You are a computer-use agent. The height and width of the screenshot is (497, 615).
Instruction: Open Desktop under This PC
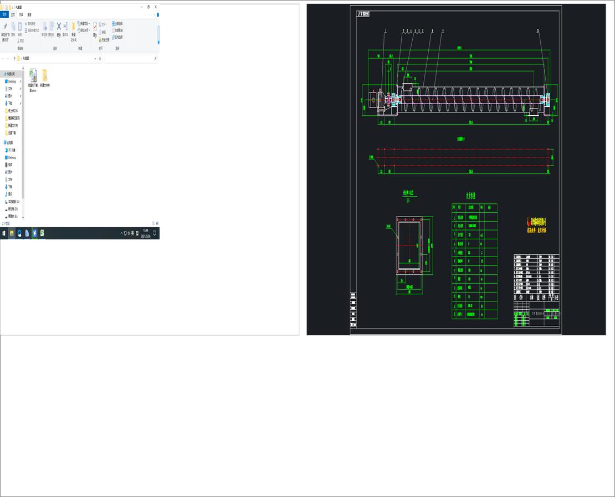[x=11, y=157]
